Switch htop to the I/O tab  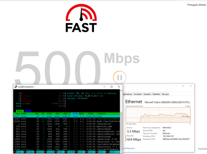[28, 111]
